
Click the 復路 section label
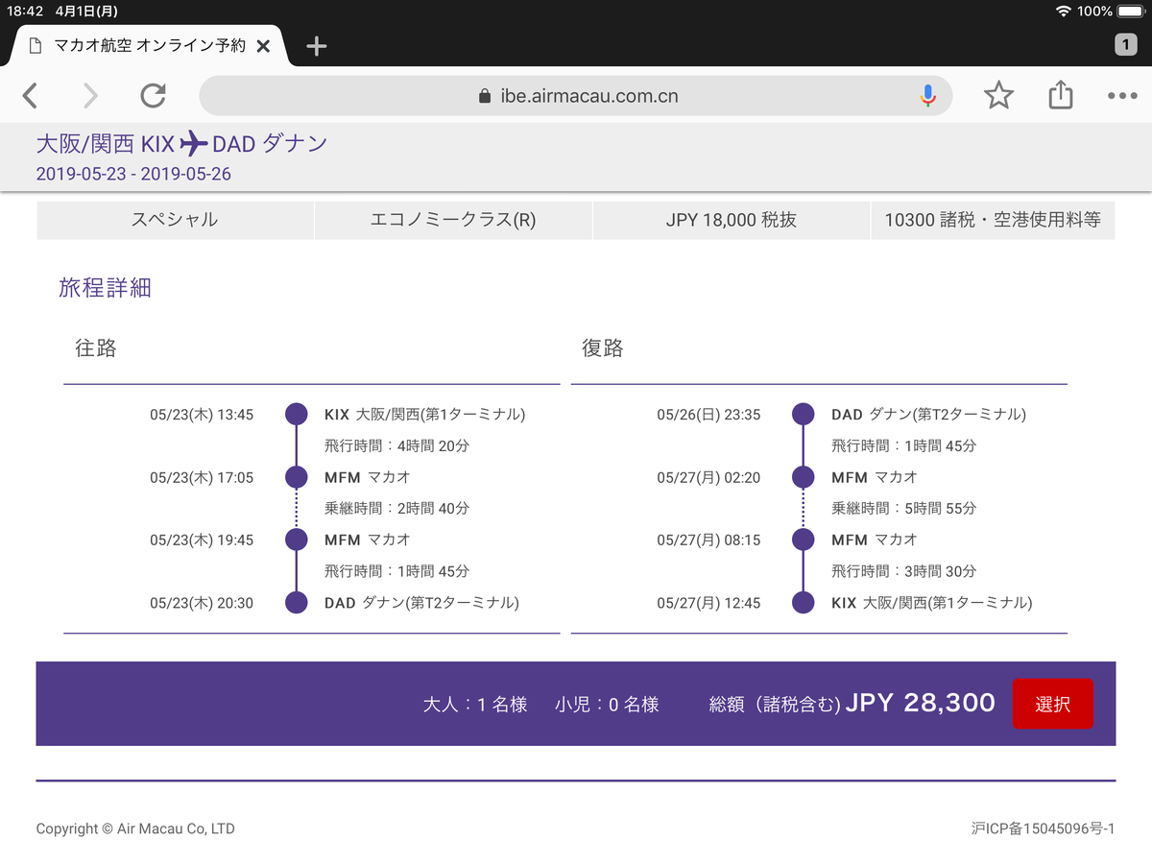[603, 348]
